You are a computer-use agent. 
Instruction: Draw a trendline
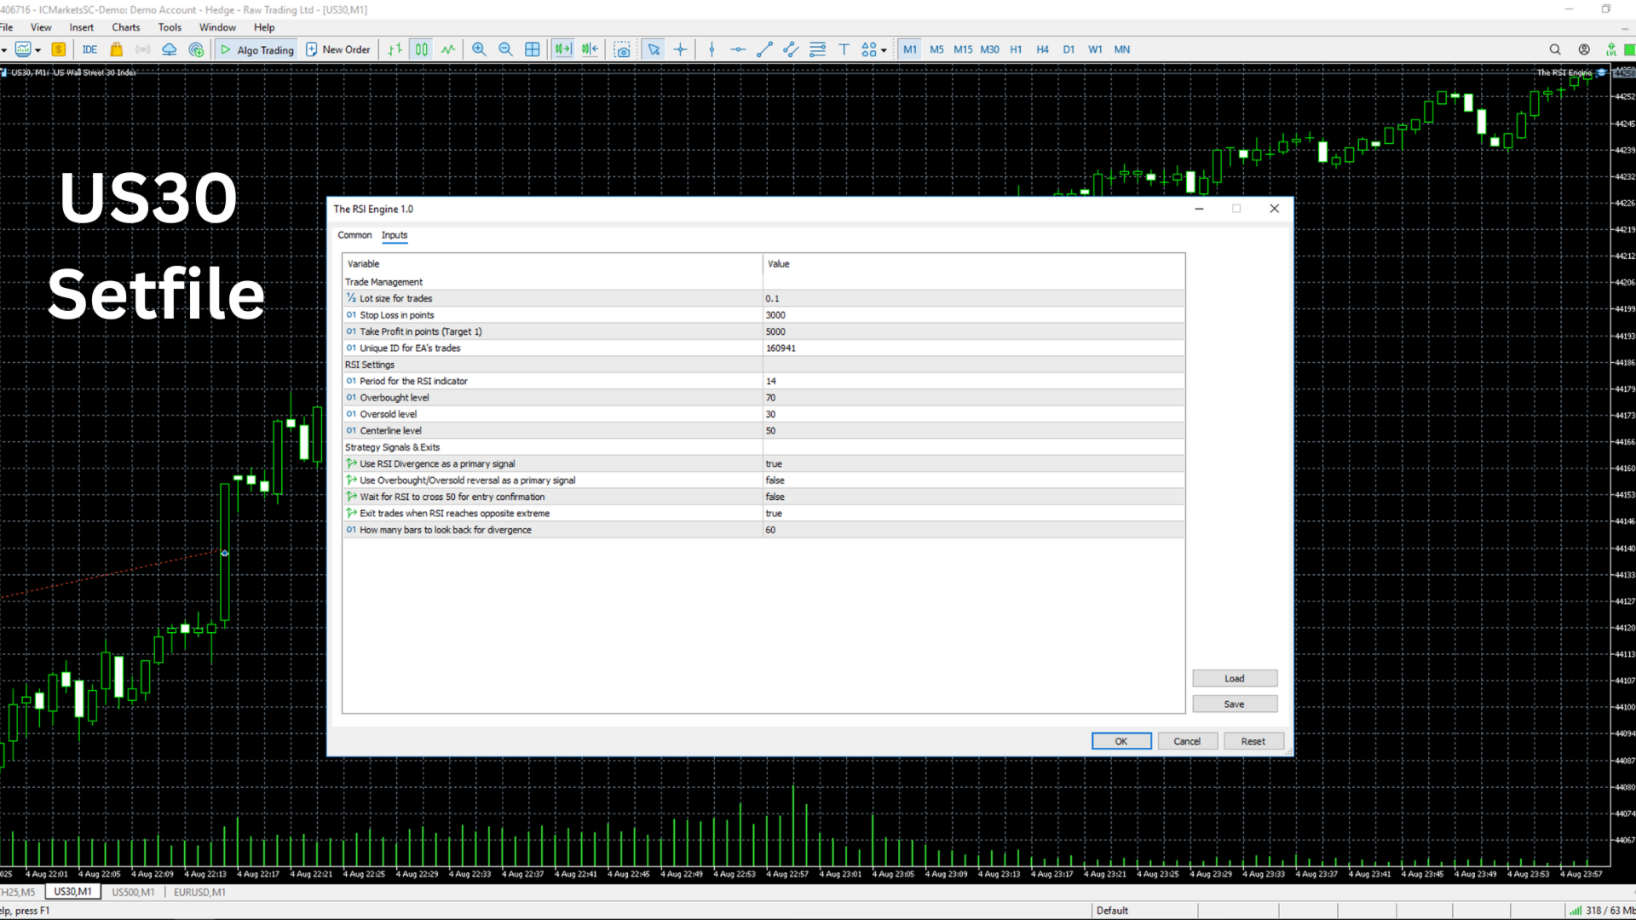(x=764, y=49)
